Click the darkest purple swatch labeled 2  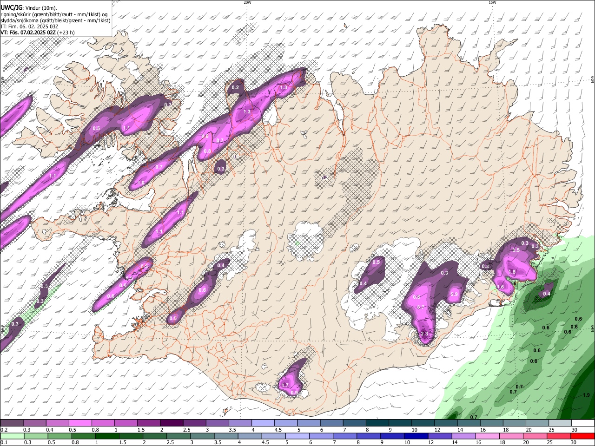tap(171, 423)
